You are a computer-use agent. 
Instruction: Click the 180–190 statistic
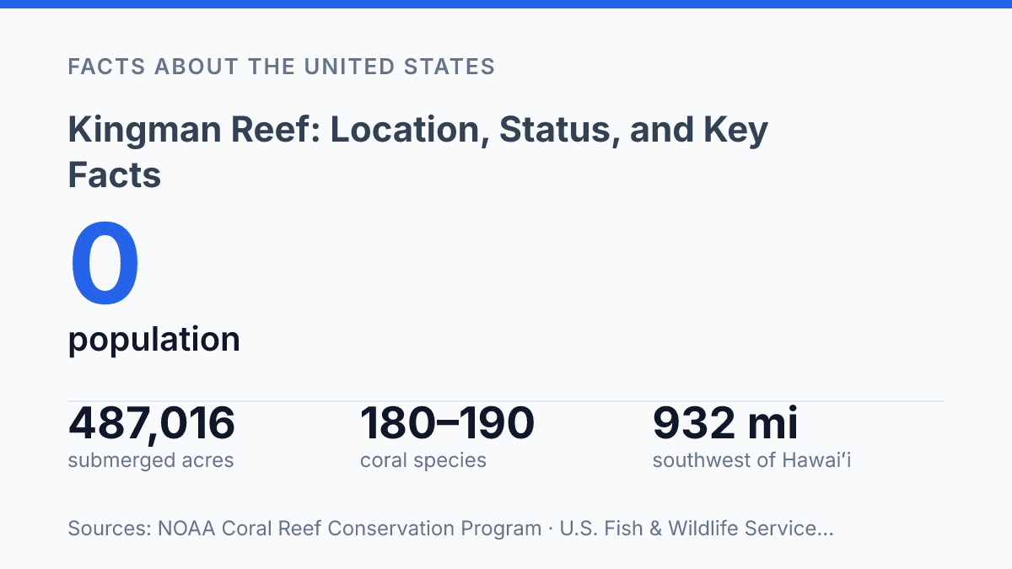447,423
